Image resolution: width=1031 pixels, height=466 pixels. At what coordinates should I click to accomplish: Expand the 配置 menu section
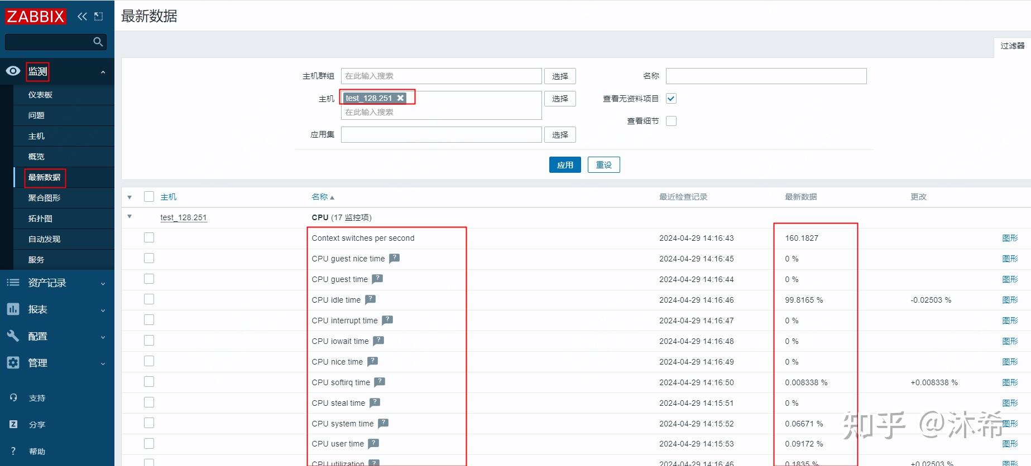pyautogui.click(x=103, y=337)
